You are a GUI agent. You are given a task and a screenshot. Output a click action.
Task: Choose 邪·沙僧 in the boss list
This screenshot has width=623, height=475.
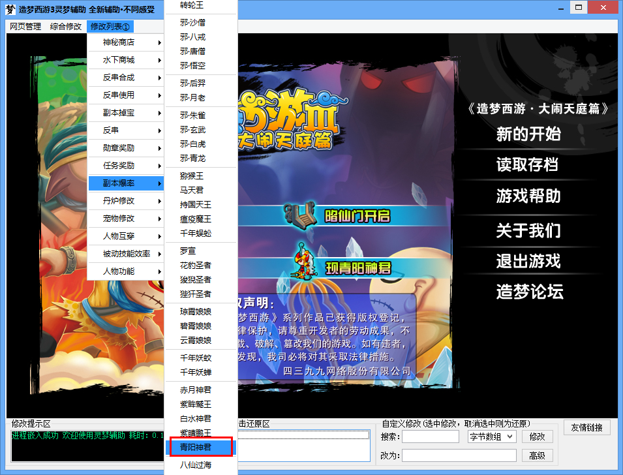tap(201, 23)
